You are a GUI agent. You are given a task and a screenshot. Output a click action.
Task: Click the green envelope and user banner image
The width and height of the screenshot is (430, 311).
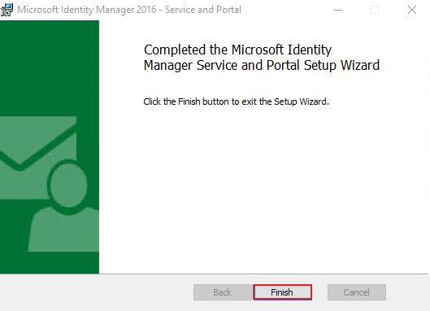point(50,147)
